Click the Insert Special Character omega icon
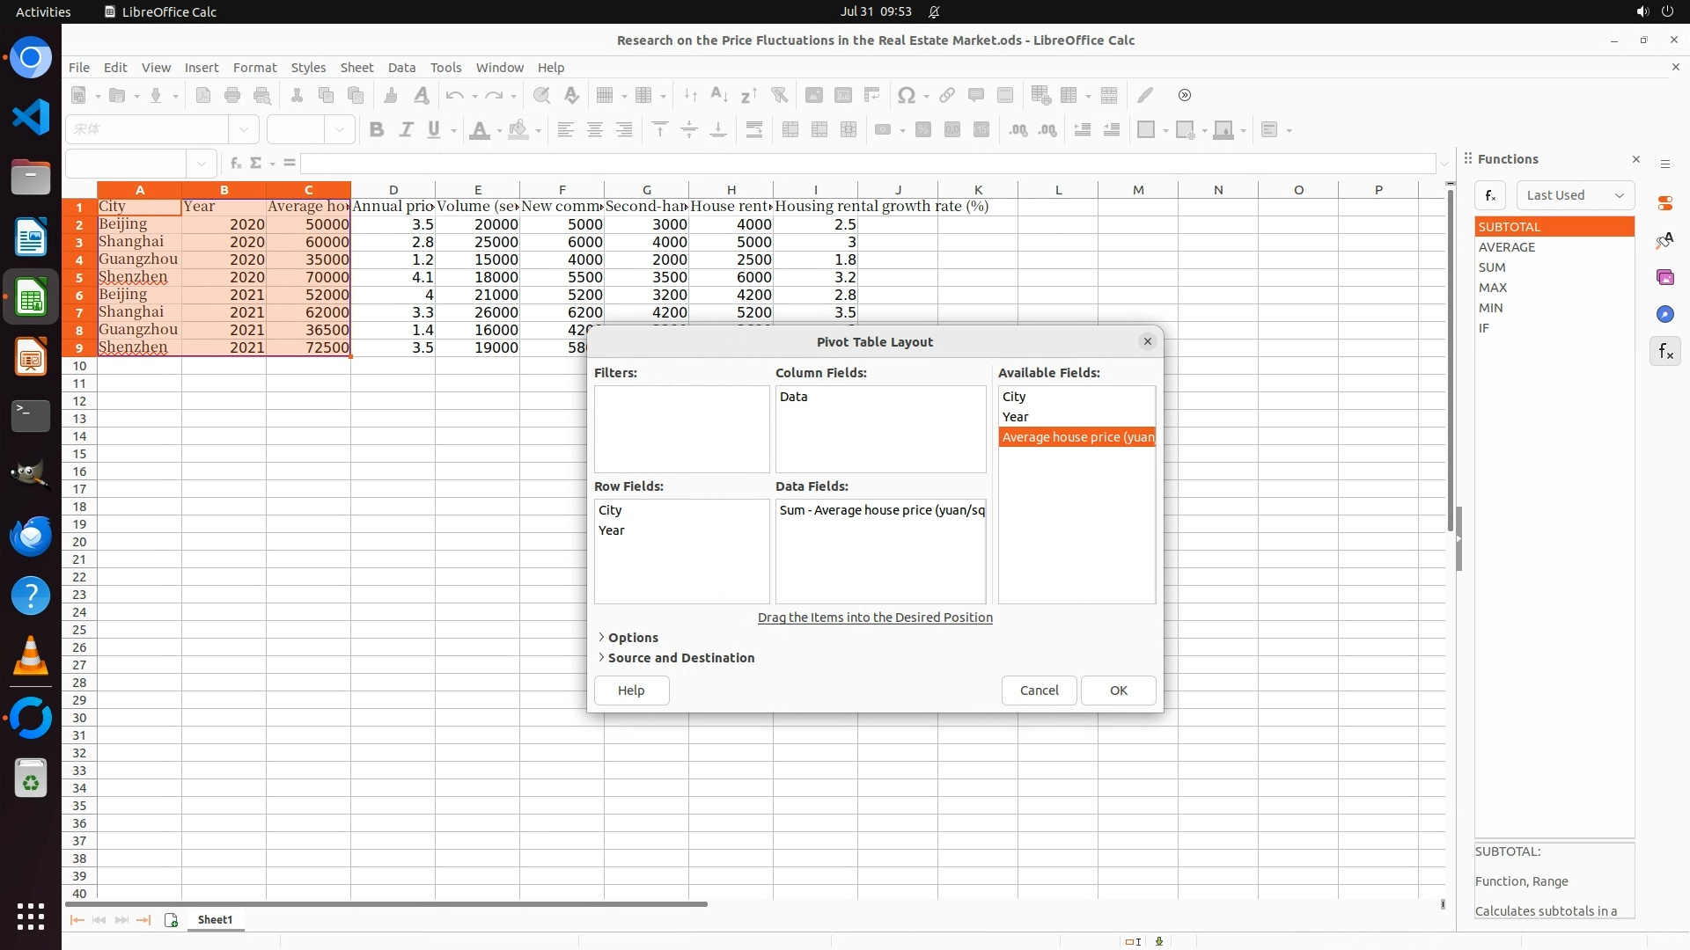 pyautogui.click(x=906, y=96)
